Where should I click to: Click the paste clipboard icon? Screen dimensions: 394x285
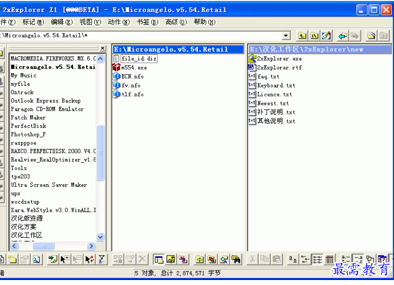277,259
